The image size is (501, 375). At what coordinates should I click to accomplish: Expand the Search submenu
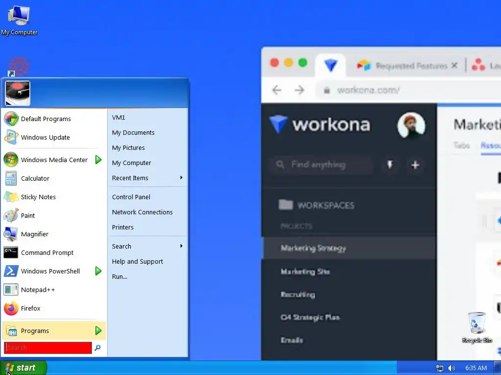click(147, 246)
